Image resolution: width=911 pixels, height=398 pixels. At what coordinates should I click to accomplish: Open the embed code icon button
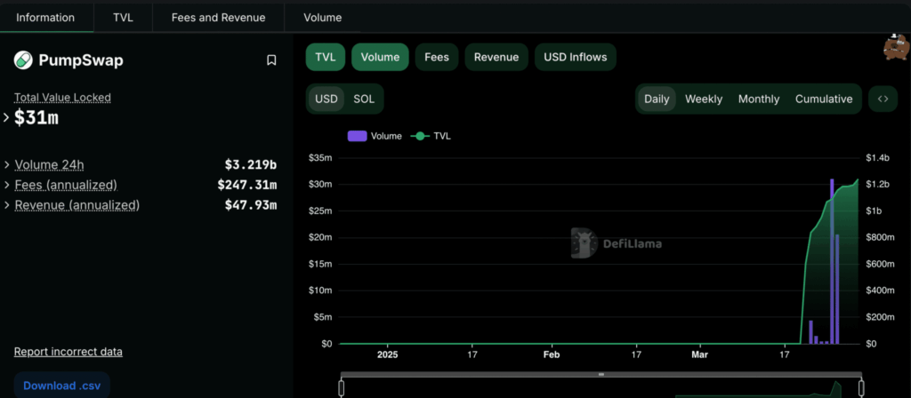pos(883,99)
